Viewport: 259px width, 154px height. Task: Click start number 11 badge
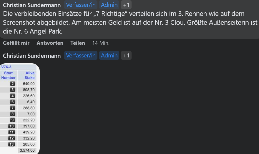[x=11, y=132]
